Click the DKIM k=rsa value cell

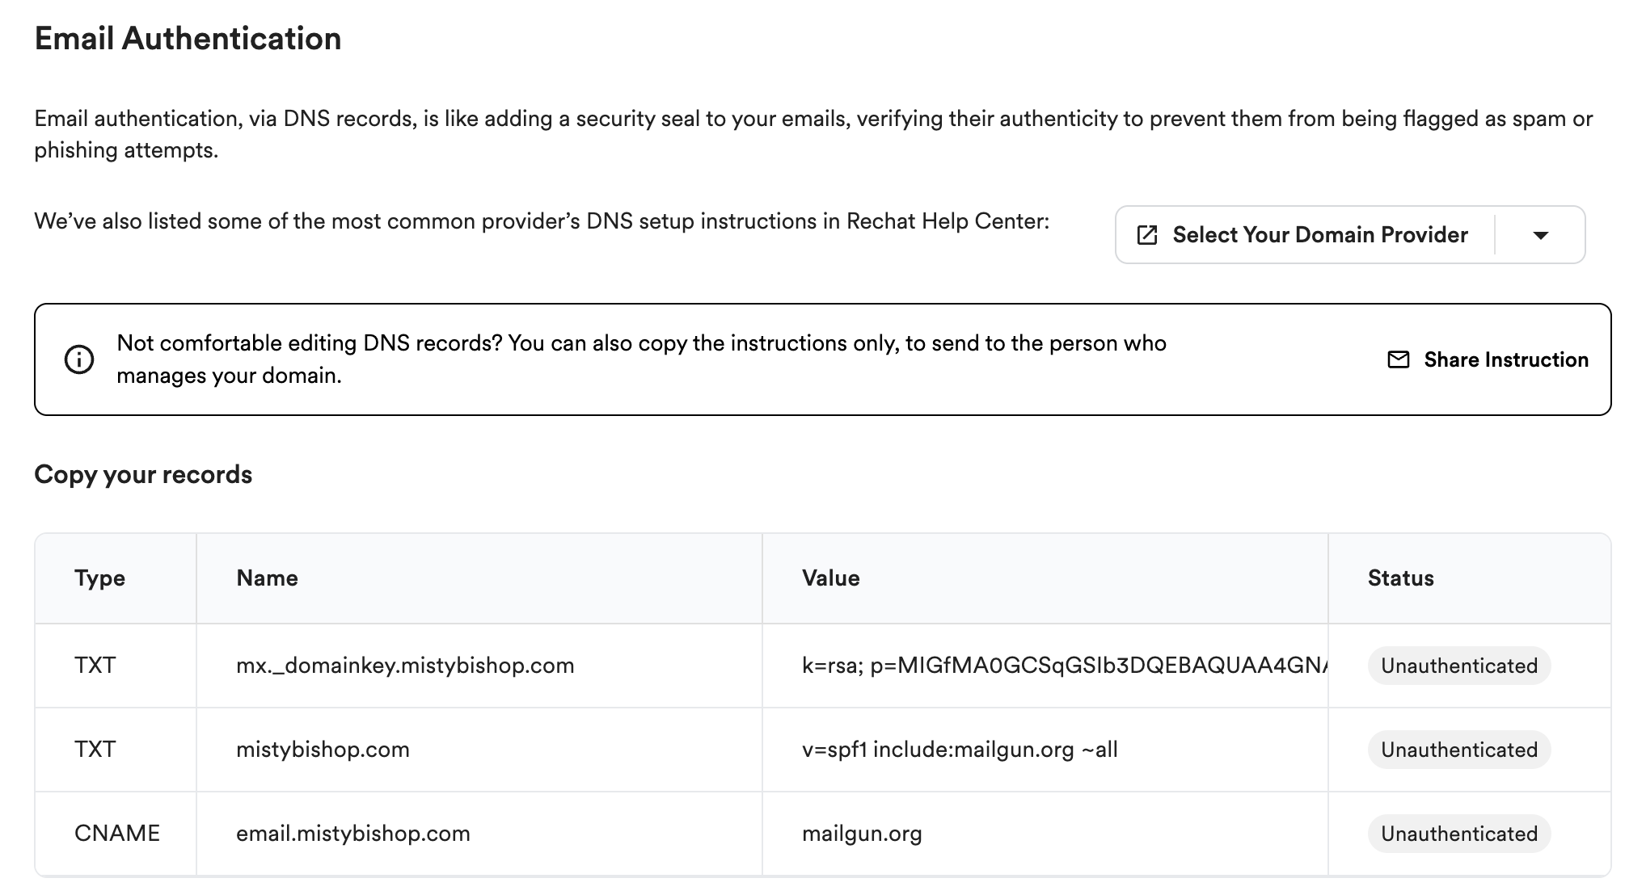click(x=1064, y=666)
